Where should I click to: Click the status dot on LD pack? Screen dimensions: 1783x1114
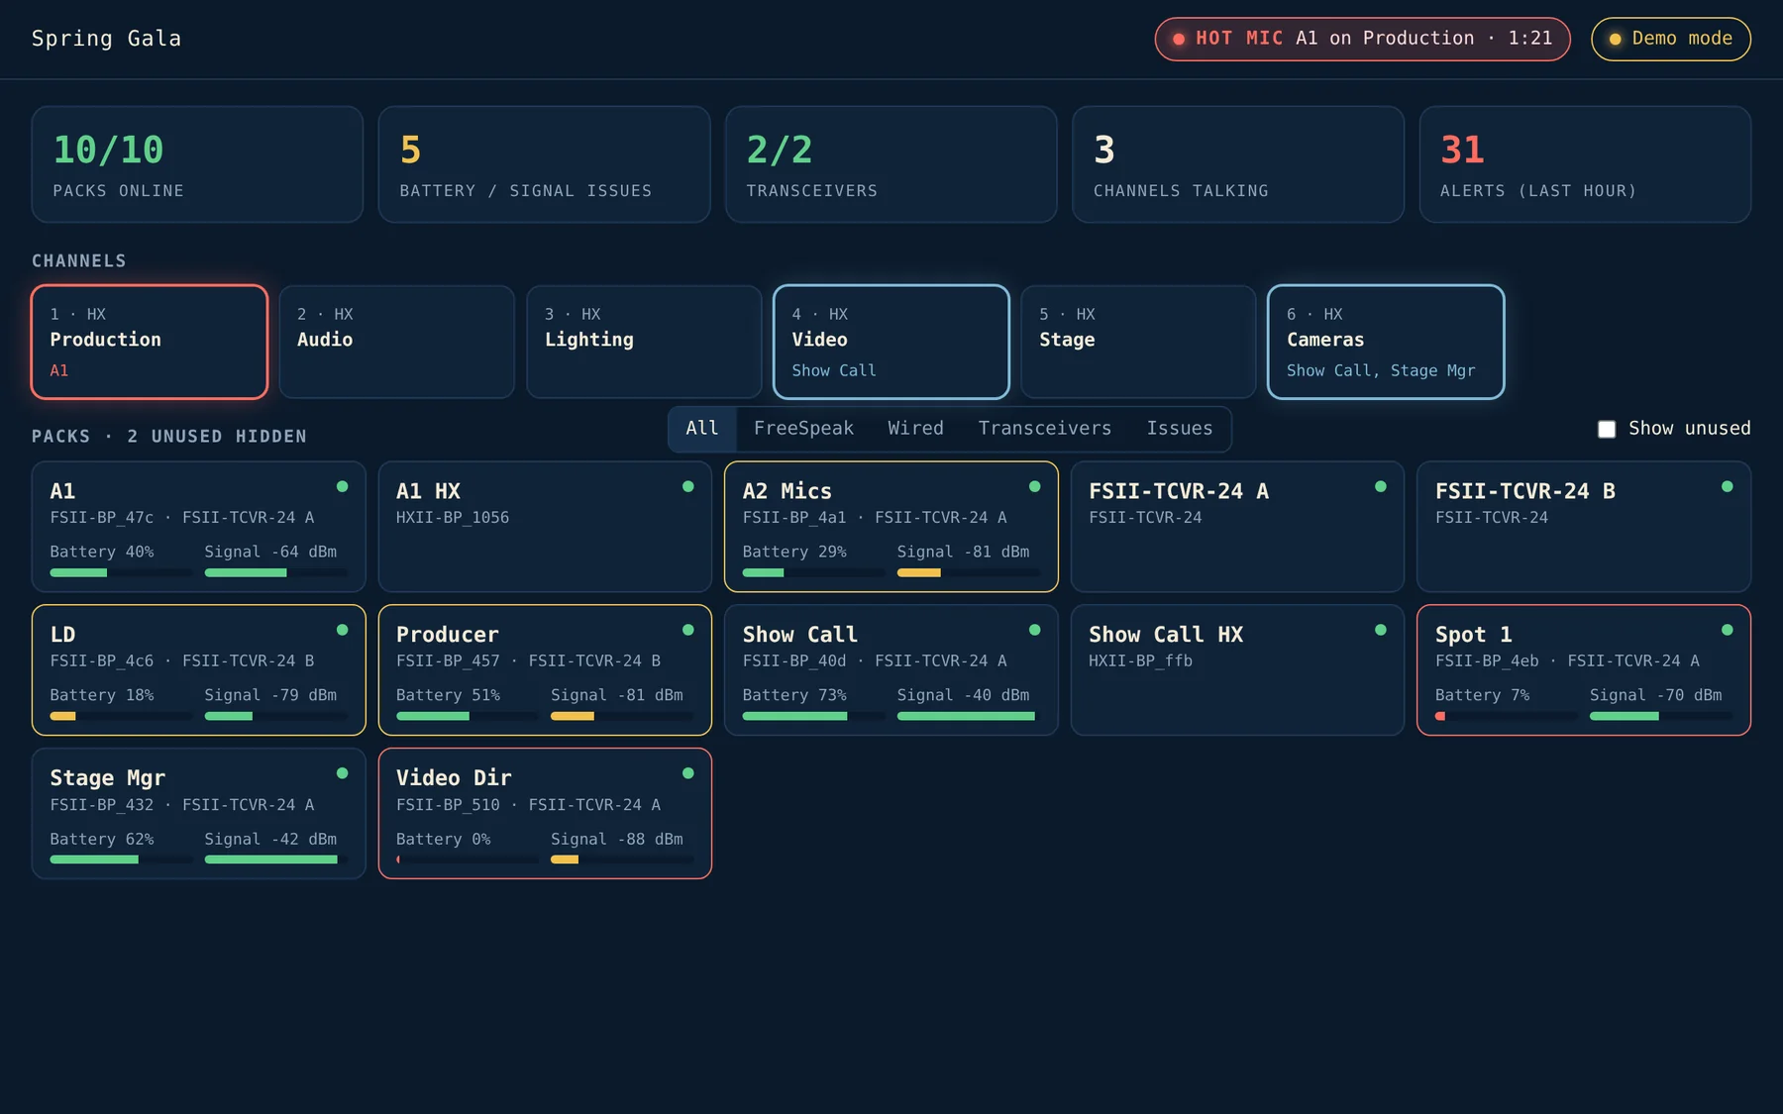click(342, 630)
